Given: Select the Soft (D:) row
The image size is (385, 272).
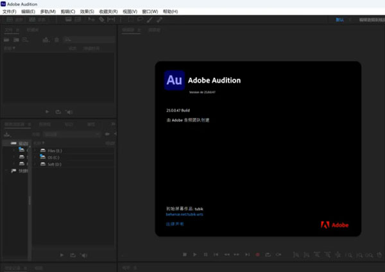Looking at the screenshot, I should 74,164.
